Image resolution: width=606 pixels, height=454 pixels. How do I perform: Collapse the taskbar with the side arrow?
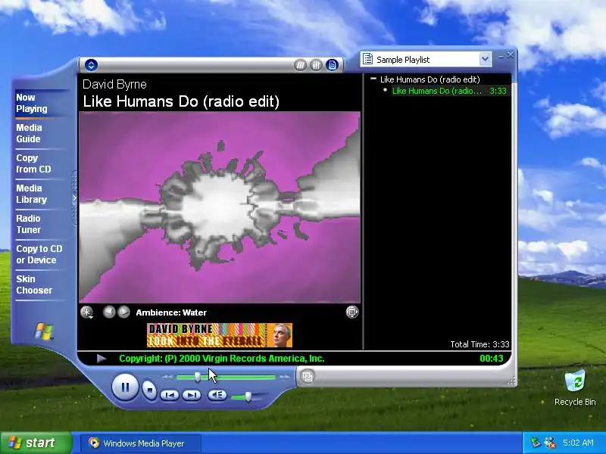[74, 198]
